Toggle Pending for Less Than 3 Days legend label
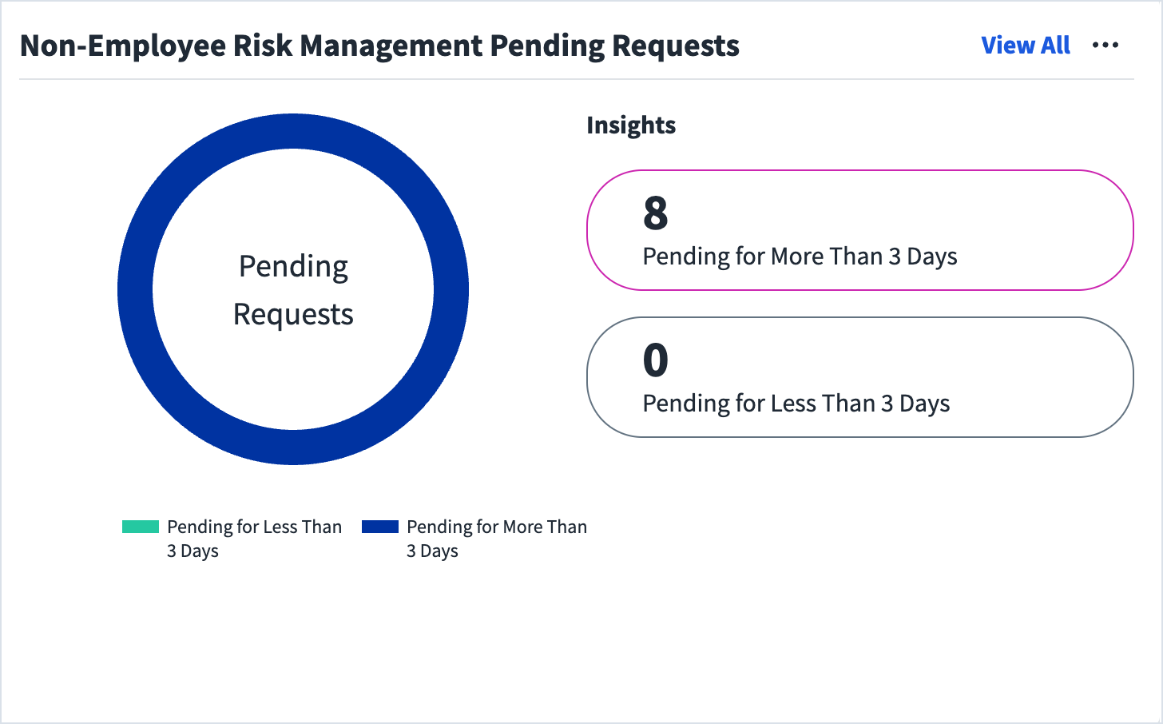1163x724 pixels. (x=254, y=539)
